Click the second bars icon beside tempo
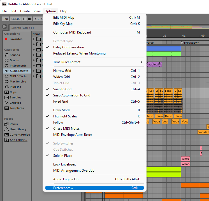 (30, 19)
